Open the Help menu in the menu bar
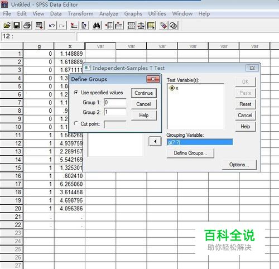The width and height of the screenshot is (279, 269). 204,13
